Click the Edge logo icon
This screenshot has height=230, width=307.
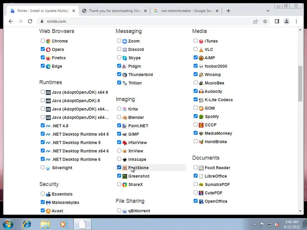48,66
